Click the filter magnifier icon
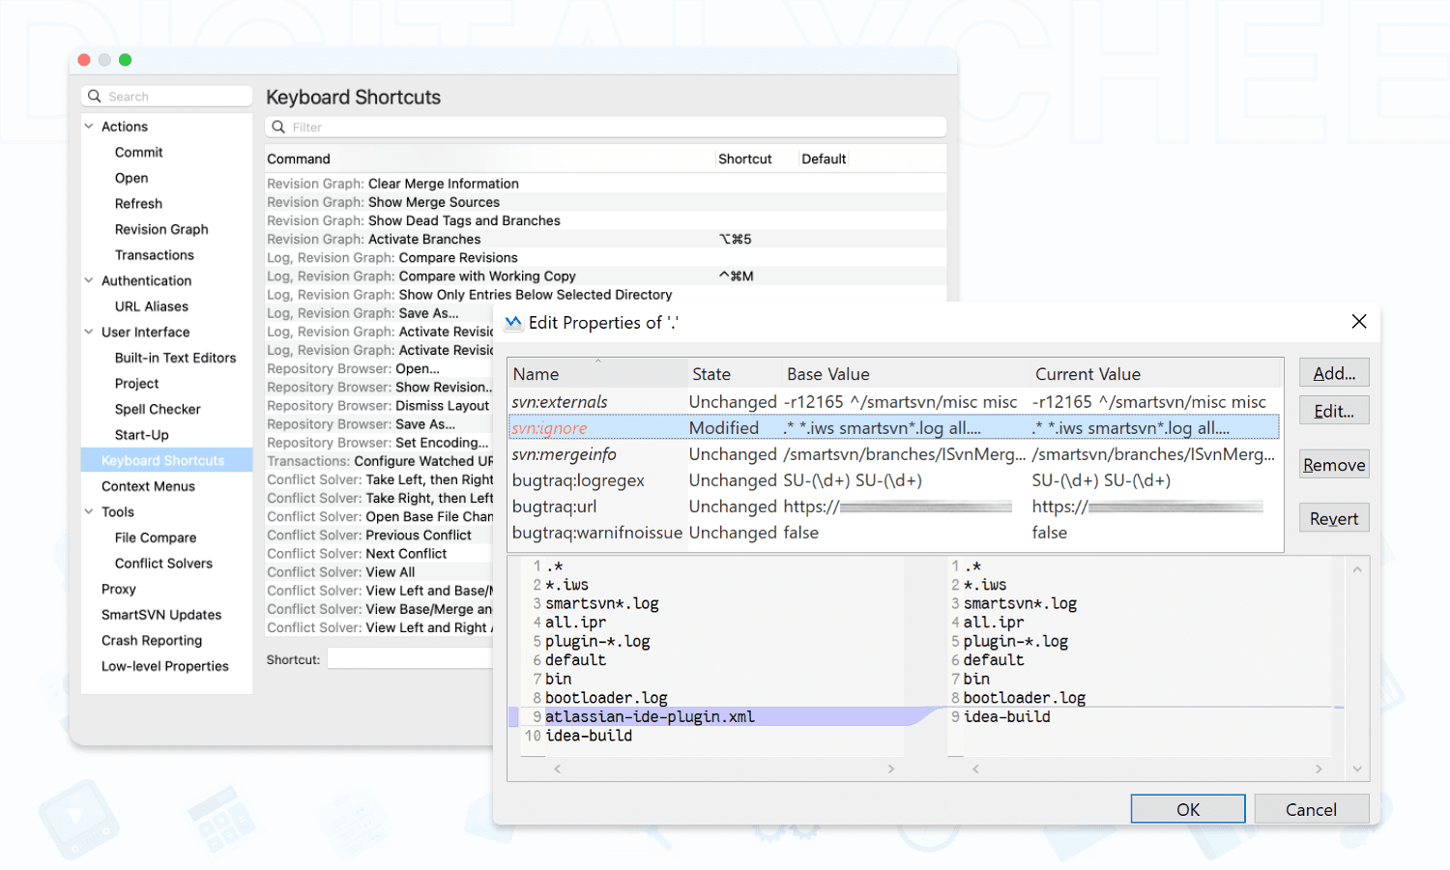The width and height of the screenshot is (1450, 870). (x=278, y=128)
